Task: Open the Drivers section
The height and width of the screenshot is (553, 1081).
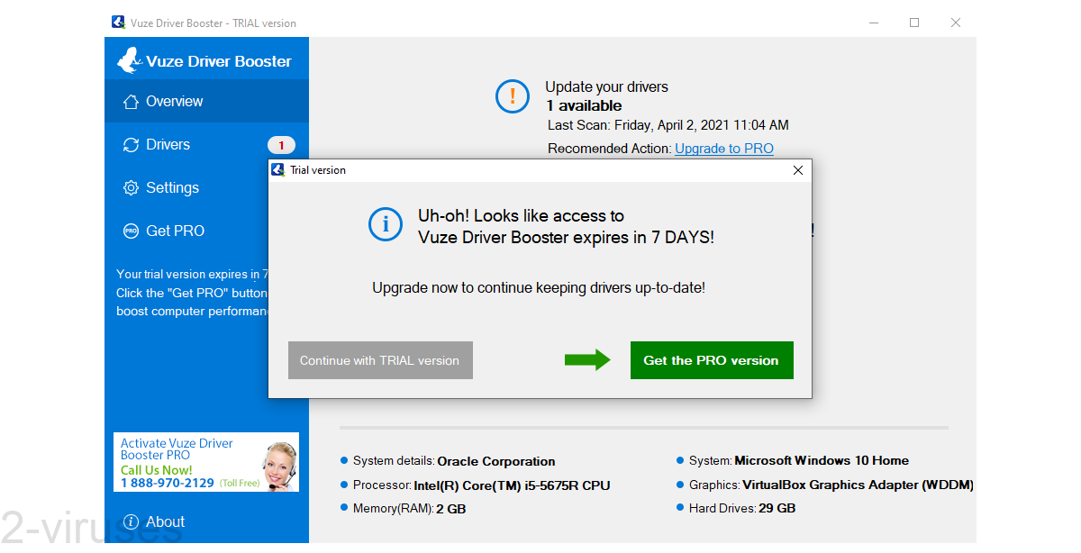Action: click(206, 144)
